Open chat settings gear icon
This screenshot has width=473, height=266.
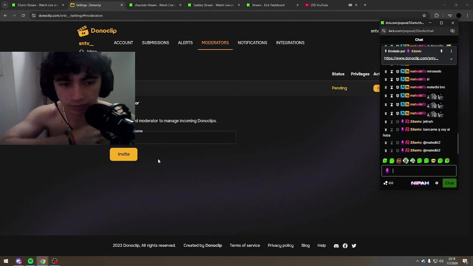(436, 183)
